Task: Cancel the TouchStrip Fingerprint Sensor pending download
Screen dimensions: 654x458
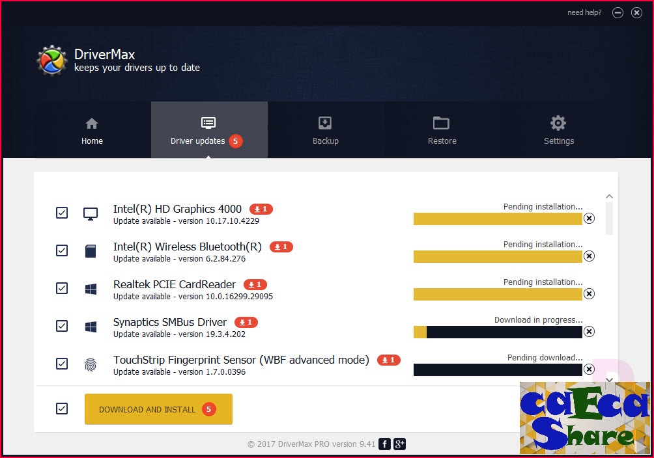Action: [589, 370]
